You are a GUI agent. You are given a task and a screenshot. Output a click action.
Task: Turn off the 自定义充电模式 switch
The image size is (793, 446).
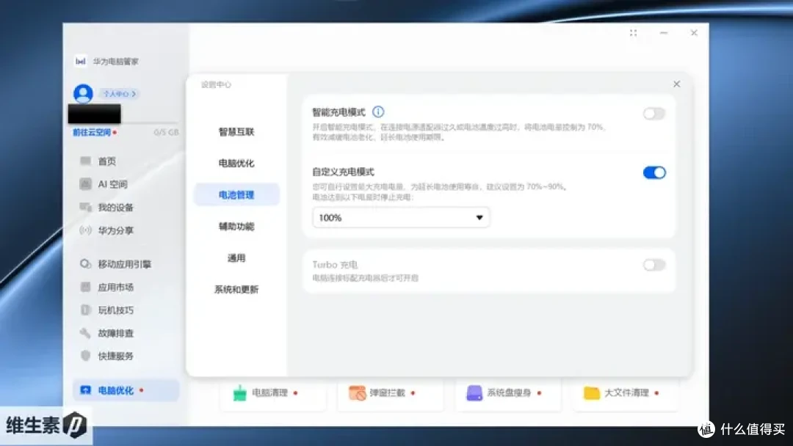coord(654,172)
